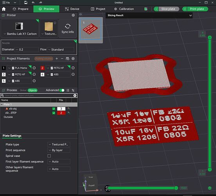Choose the Textured plate type card
216x196 pixels.
[49, 29]
